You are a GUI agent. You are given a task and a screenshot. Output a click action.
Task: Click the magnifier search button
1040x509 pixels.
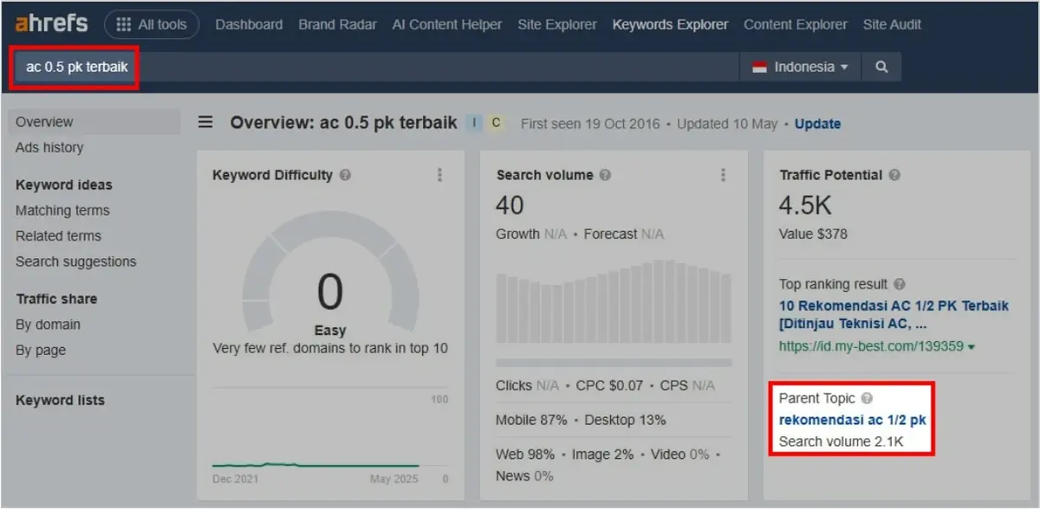(x=881, y=67)
